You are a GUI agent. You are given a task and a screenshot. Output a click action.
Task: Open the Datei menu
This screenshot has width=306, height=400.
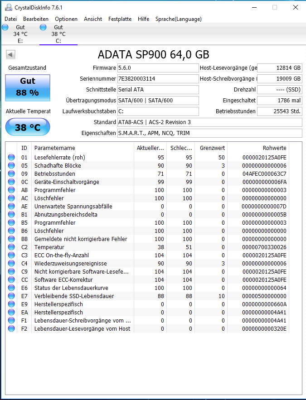coord(10,19)
